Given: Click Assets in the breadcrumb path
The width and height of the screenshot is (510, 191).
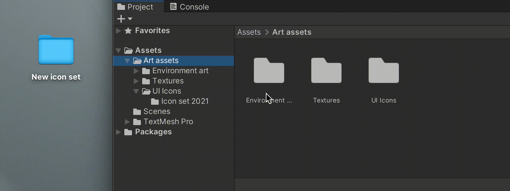Looking at the screenshot, I should tap(249, 32).
